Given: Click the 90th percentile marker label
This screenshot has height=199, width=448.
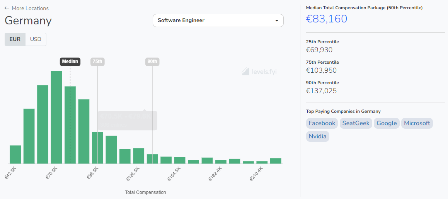Looking at the screenshot, I should (152, 61).
